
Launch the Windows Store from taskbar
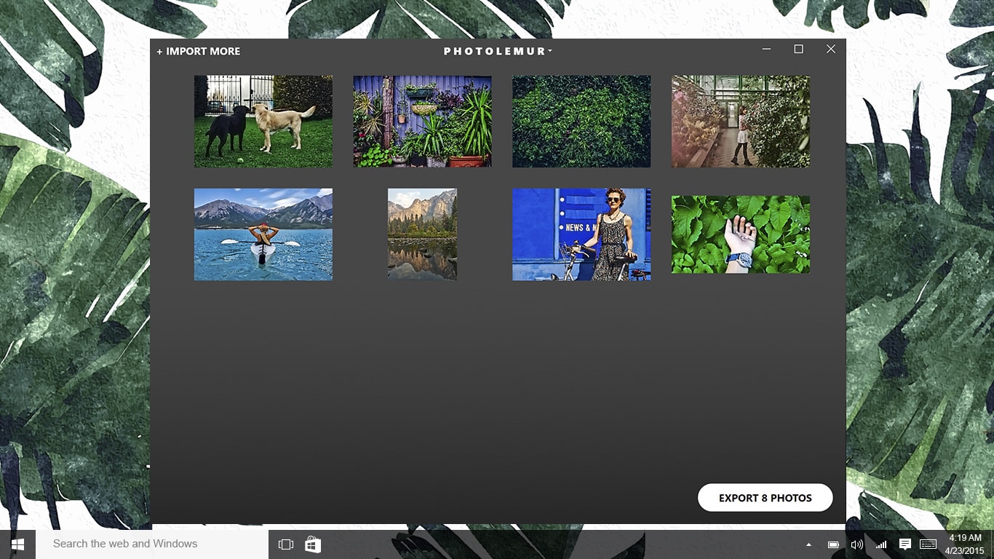pyautogui.click(x=312, y=544)
